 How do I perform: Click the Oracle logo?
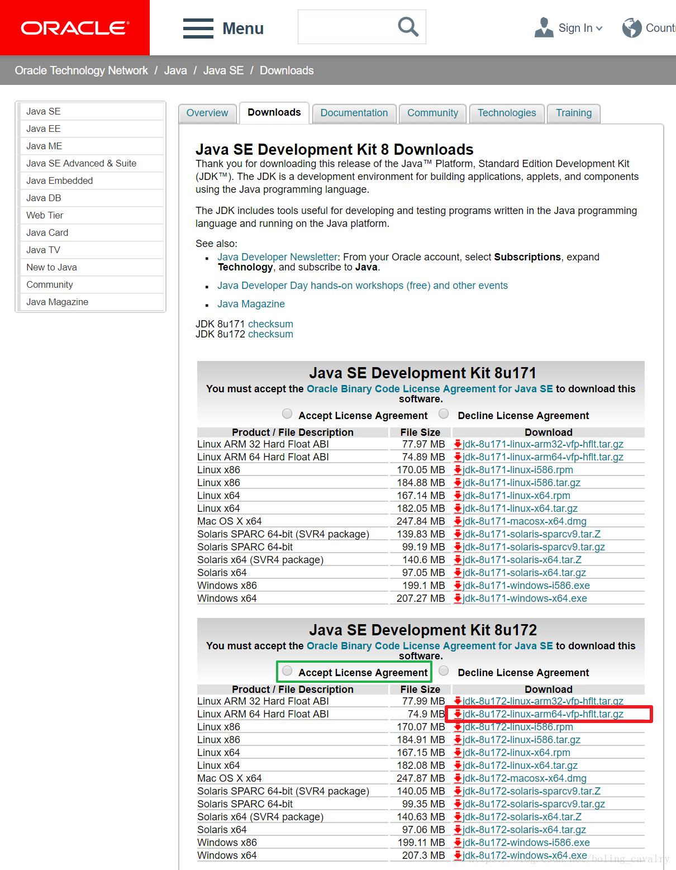(73, 27)
